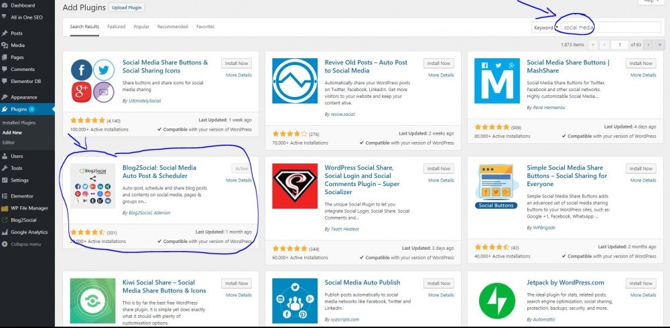Click the Pages icon in sidebar
670x328 pixels.
pos(4,57)
